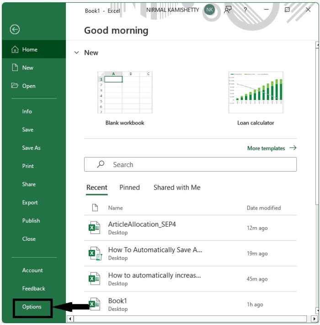
Task: Click the Excel icon beside ArticleAllocation_SEP4
Action: coord(94,228)
